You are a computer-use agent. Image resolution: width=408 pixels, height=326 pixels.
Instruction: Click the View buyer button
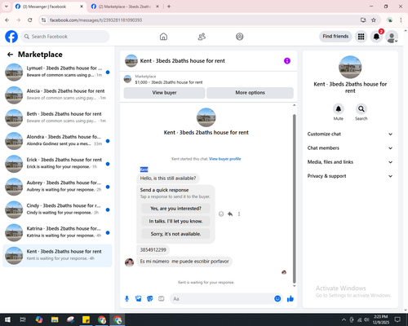coord(164,93)
